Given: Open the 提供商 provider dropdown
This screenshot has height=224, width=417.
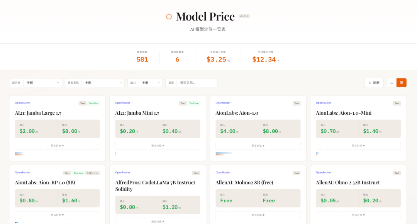Looking at the screenshot, I should (42, 83).
